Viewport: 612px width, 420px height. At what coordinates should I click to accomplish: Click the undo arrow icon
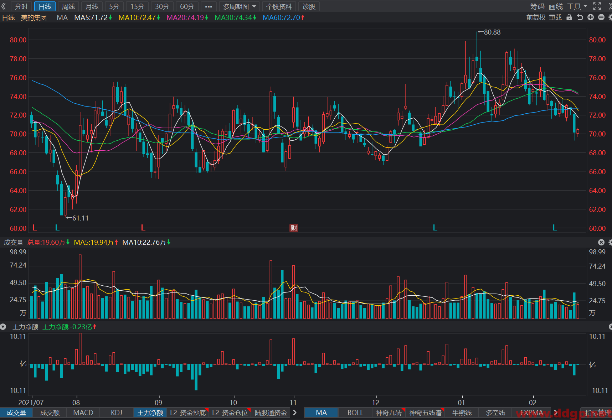(x=580, y=17)
